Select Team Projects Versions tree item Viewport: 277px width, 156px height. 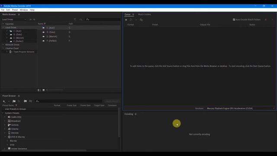[24, 52]
